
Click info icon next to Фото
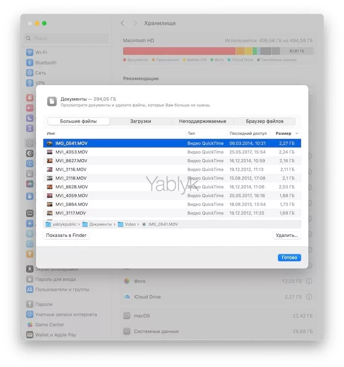(309, 281)
